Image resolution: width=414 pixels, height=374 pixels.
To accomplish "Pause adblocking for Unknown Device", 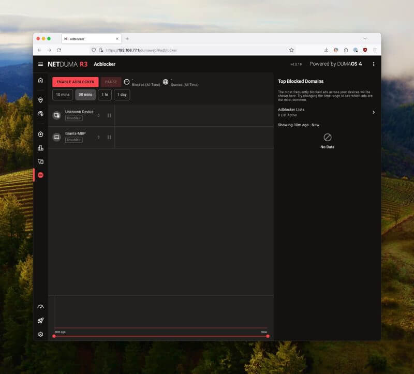I will tap(109, 115).
